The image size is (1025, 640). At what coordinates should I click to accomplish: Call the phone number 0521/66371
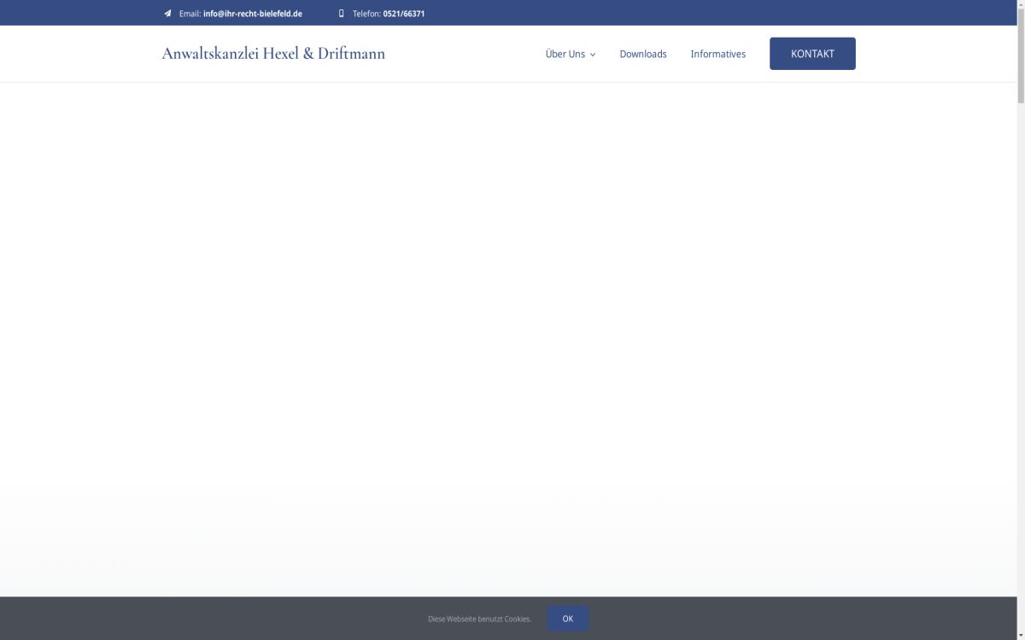click(x=403, y=14)
